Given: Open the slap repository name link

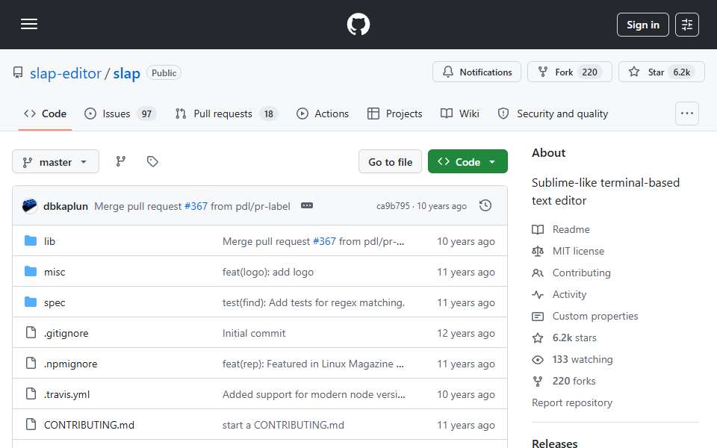Looking at the screenshot, I should click(127, 73).
